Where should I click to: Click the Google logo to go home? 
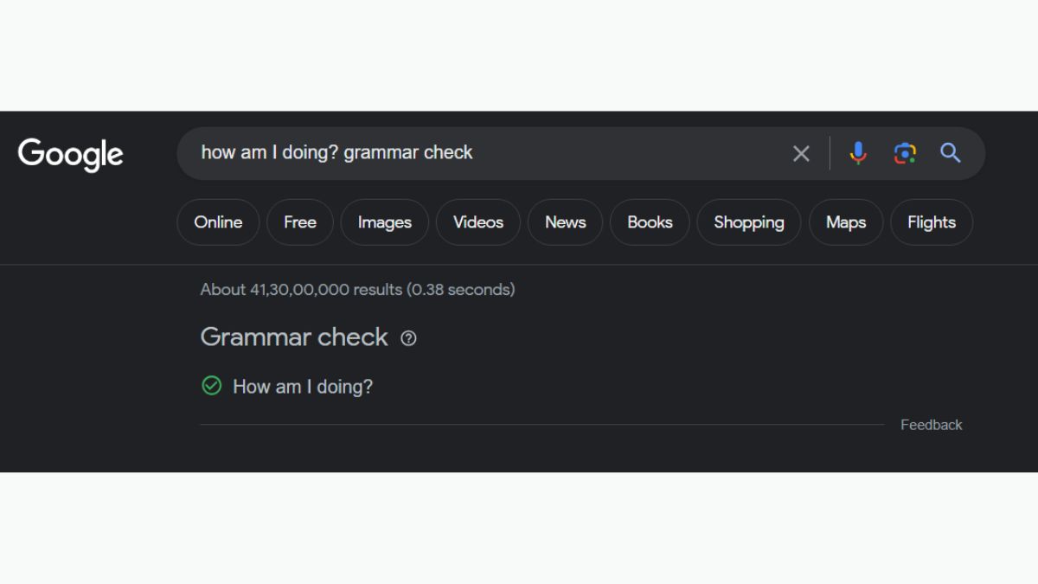coord(71,154)
